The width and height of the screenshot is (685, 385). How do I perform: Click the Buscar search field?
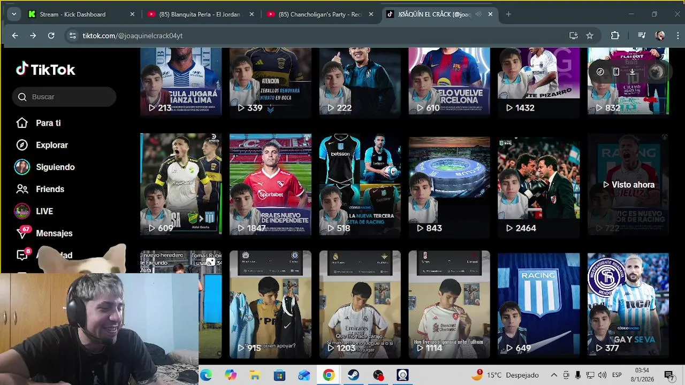(64, 97)
